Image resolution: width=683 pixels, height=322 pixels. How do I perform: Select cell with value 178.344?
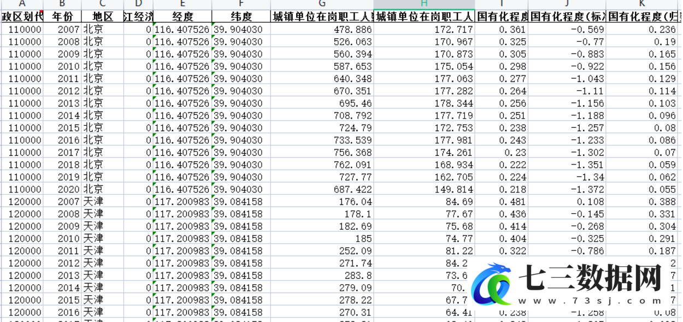tap(424, 103)
